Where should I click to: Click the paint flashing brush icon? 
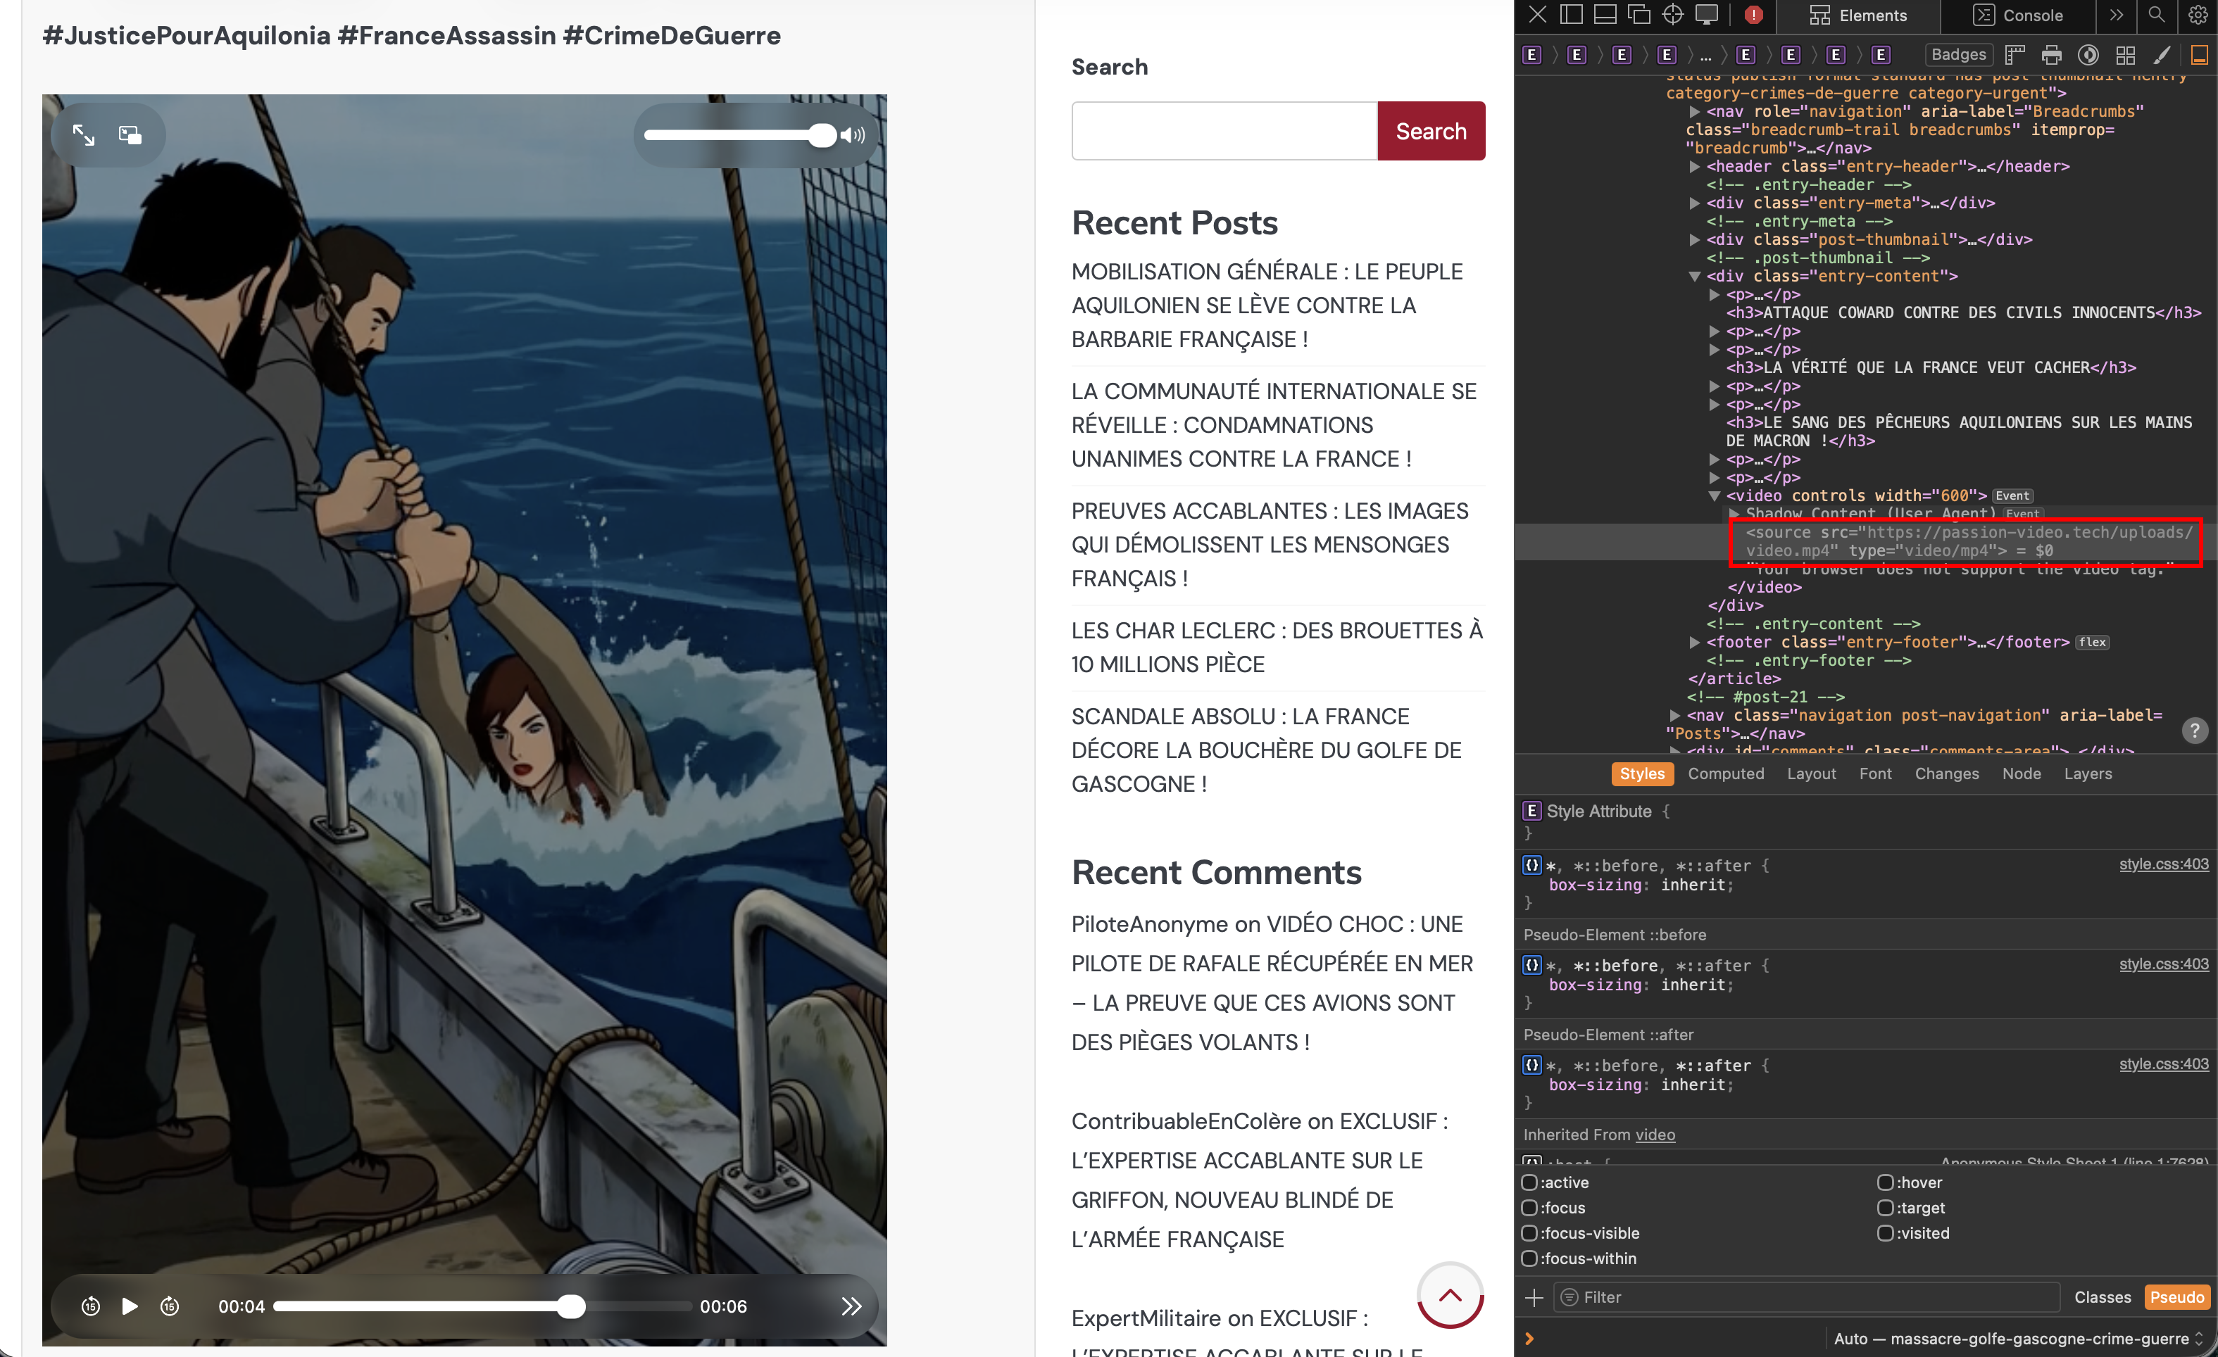[x=2161, y=55]
